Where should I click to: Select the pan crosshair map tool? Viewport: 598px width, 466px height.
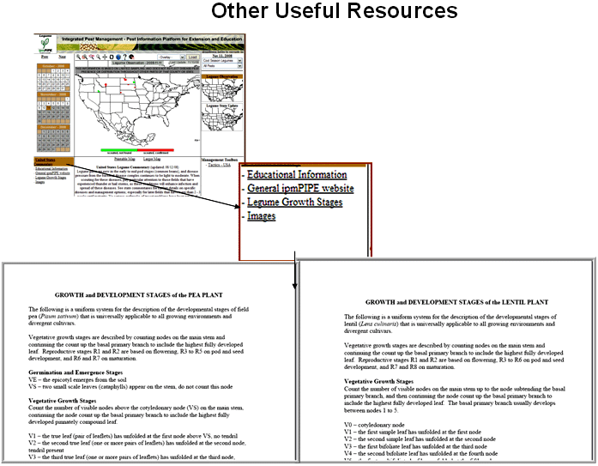point(106,57)
